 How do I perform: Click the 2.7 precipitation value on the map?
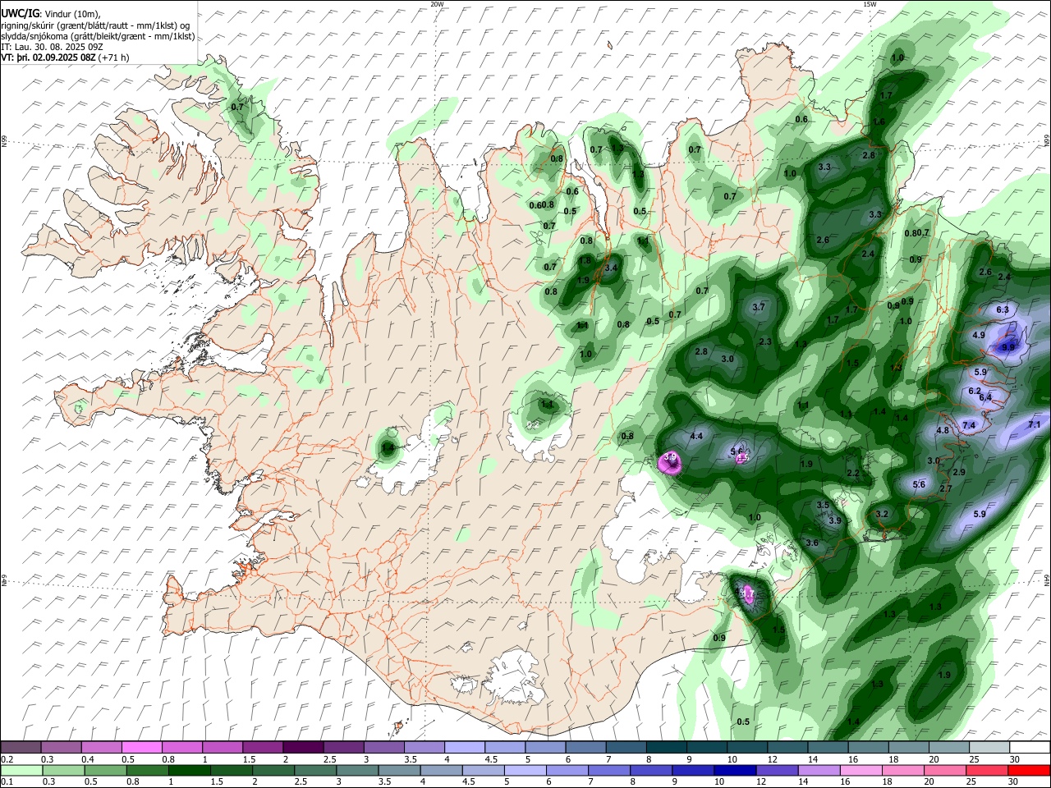[x=945, y=488]
